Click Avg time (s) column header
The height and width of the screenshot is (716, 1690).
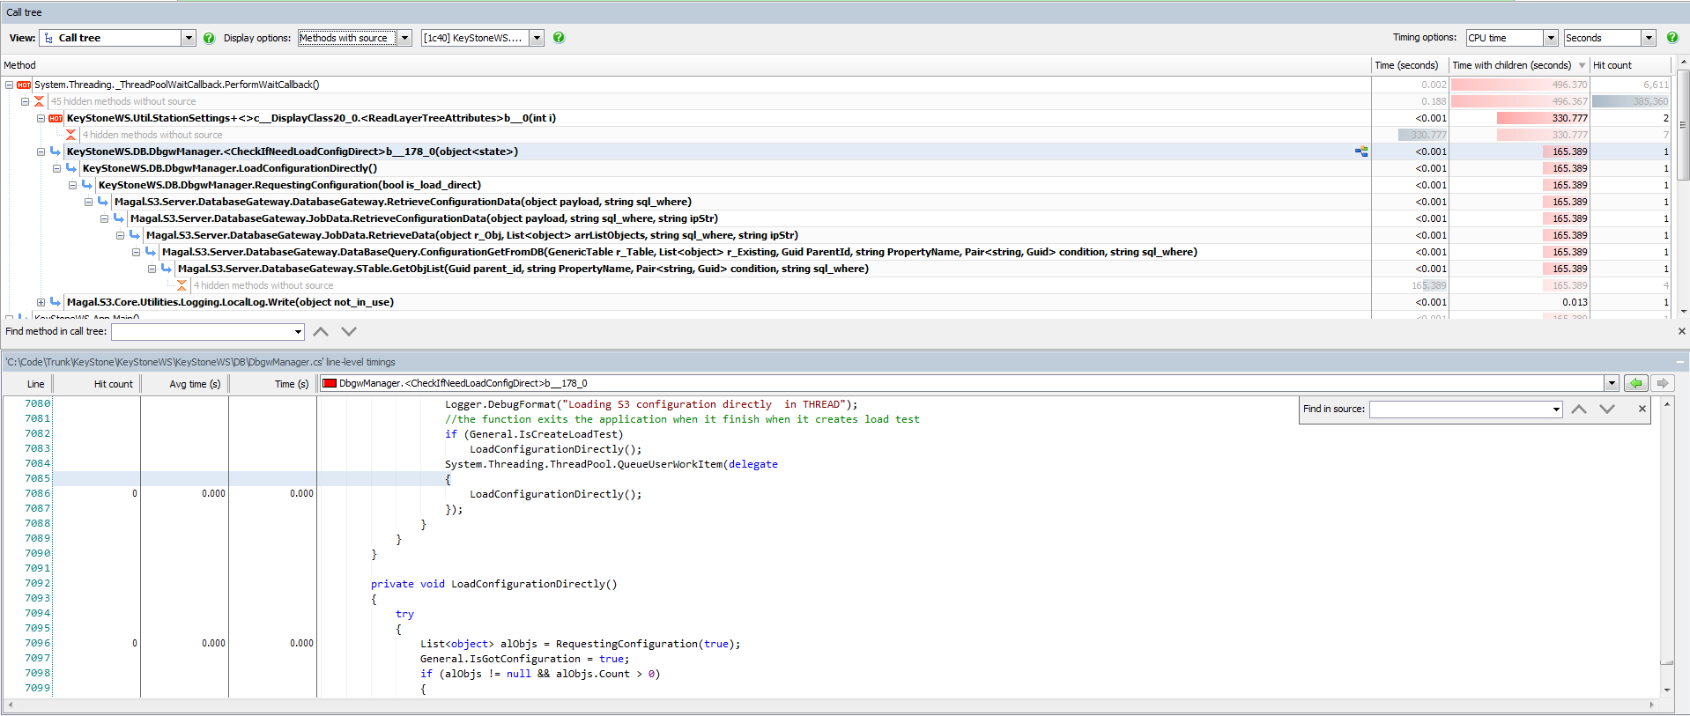click(x=185, y=384)
